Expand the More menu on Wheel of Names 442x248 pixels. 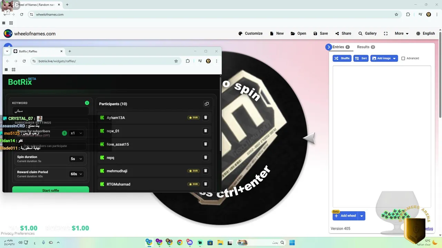coord(402,33)
